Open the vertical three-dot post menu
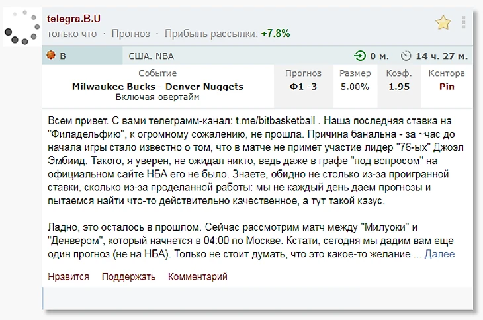 (464, 23)
